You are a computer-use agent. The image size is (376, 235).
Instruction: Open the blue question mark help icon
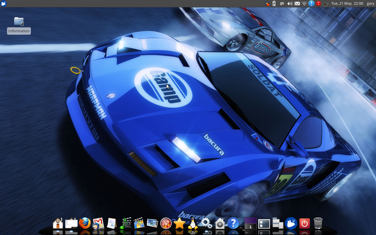[233, 223]
